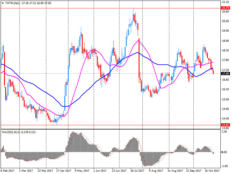The image size is (232, 174).
Task: Select the current price label 17.00
Action: point(225,74)
